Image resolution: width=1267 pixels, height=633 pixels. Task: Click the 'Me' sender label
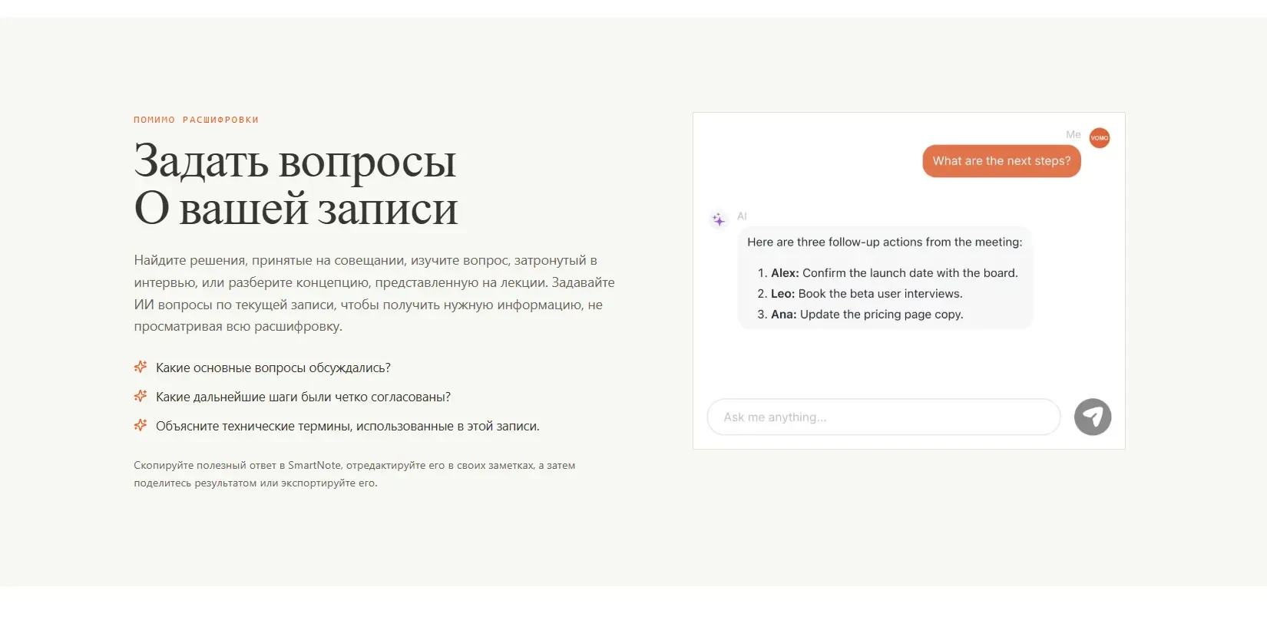click(1073, 134)
